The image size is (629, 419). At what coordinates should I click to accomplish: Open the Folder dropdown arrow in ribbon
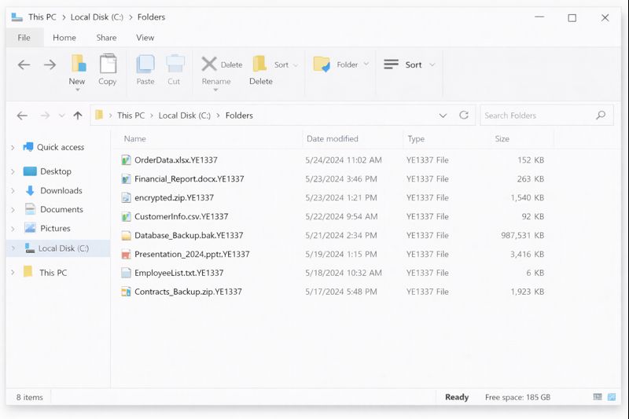coord(366,64)
